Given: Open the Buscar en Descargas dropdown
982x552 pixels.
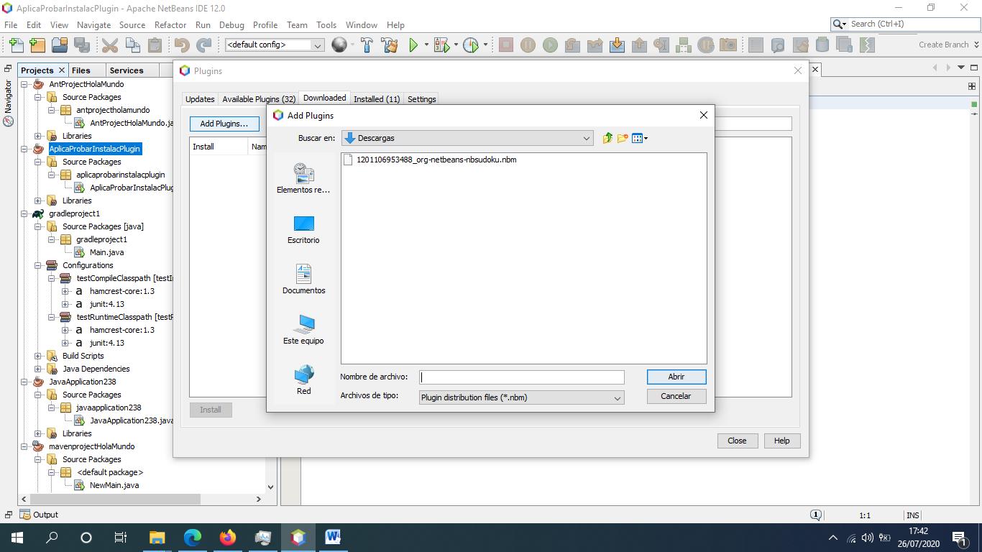Looking at the screenshot, I should [467, 138].
